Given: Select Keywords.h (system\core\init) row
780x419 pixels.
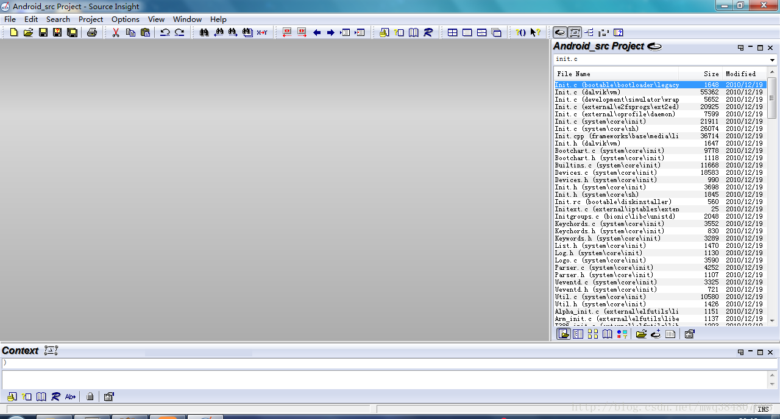Looking at the screenshot, I should [659, 238].
